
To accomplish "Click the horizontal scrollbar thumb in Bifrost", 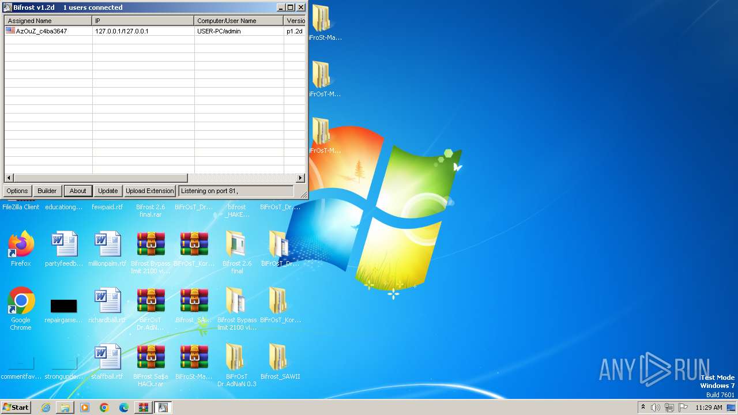I will click(x=100, y=178).
